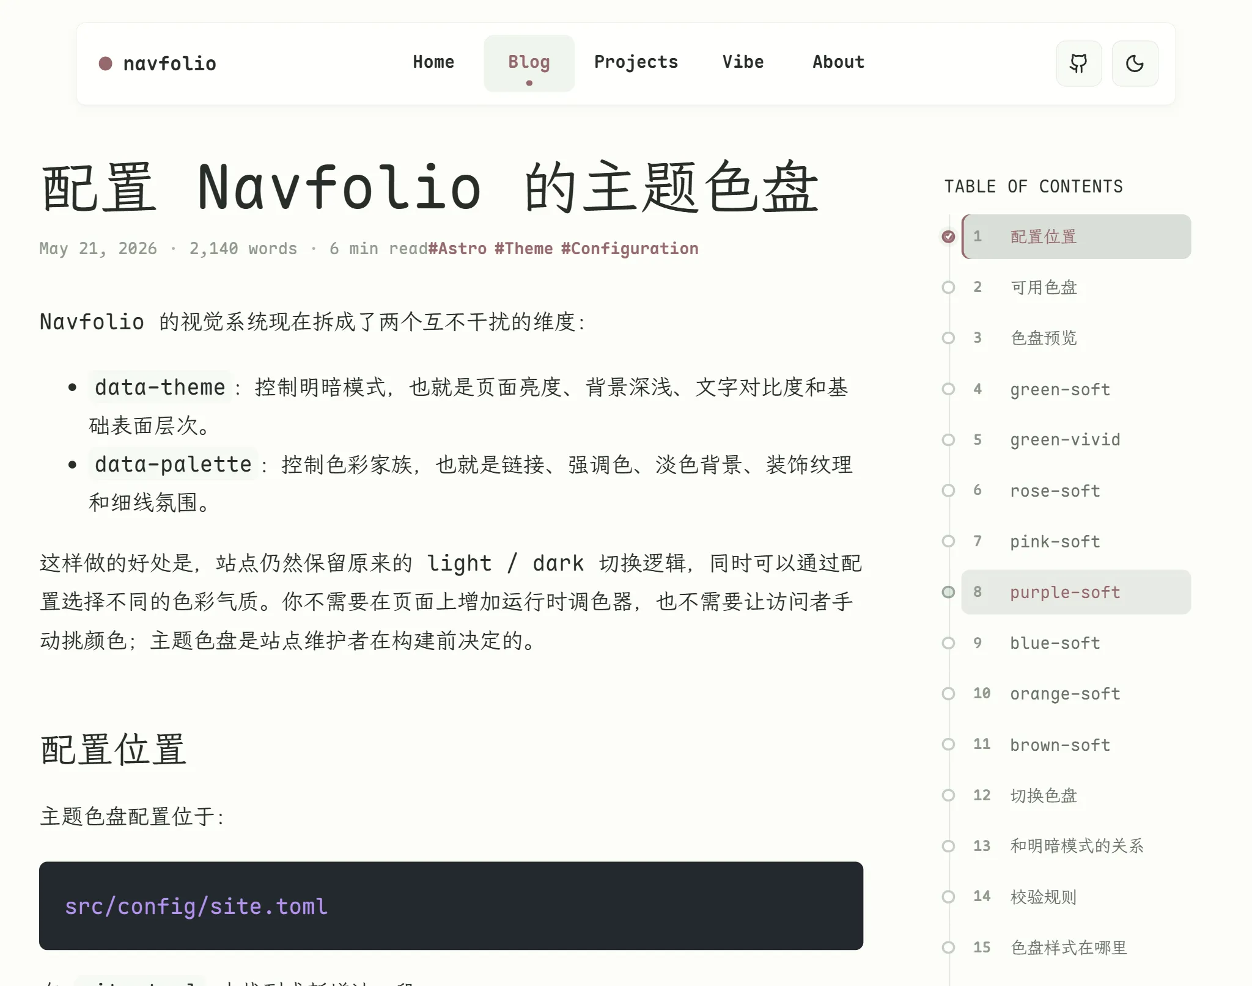
Task: Open the About nav item
Action: pos(838,62)
